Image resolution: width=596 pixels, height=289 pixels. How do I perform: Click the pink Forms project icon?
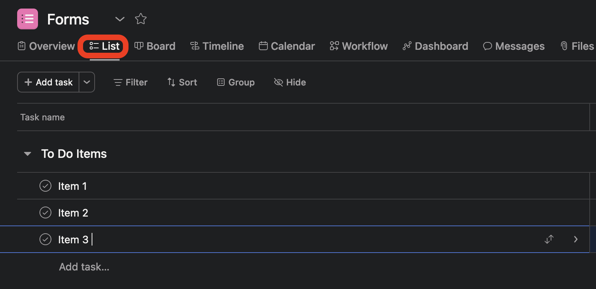(x=28, y=19)
